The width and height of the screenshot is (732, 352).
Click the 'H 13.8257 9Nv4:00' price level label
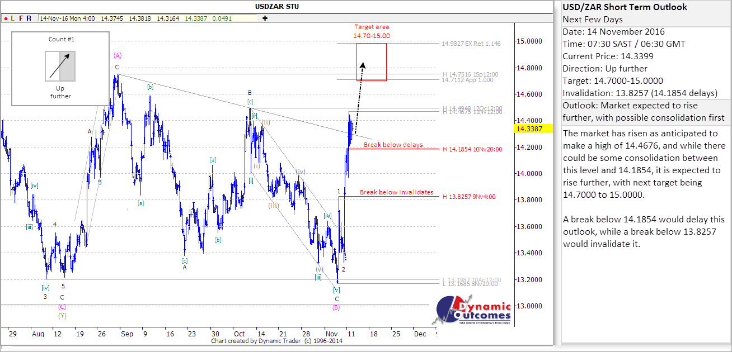pos(468,197)
